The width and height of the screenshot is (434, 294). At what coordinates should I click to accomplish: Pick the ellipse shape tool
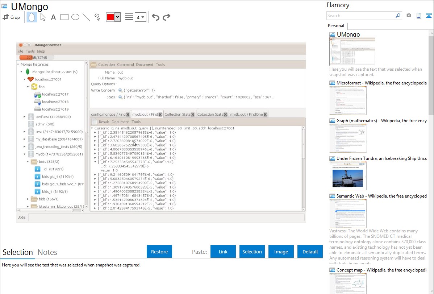pyautogui.click(x=75, y=17)
